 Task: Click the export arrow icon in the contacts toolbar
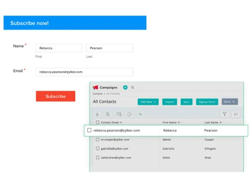pos(129,114)
